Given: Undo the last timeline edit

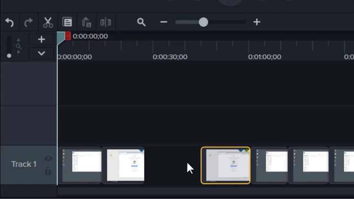Looking at the screenshot, I should pyautogui.click(x=9, y=23).
